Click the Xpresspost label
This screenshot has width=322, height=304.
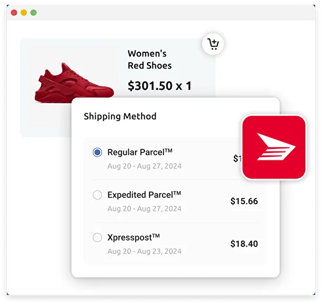134,238
